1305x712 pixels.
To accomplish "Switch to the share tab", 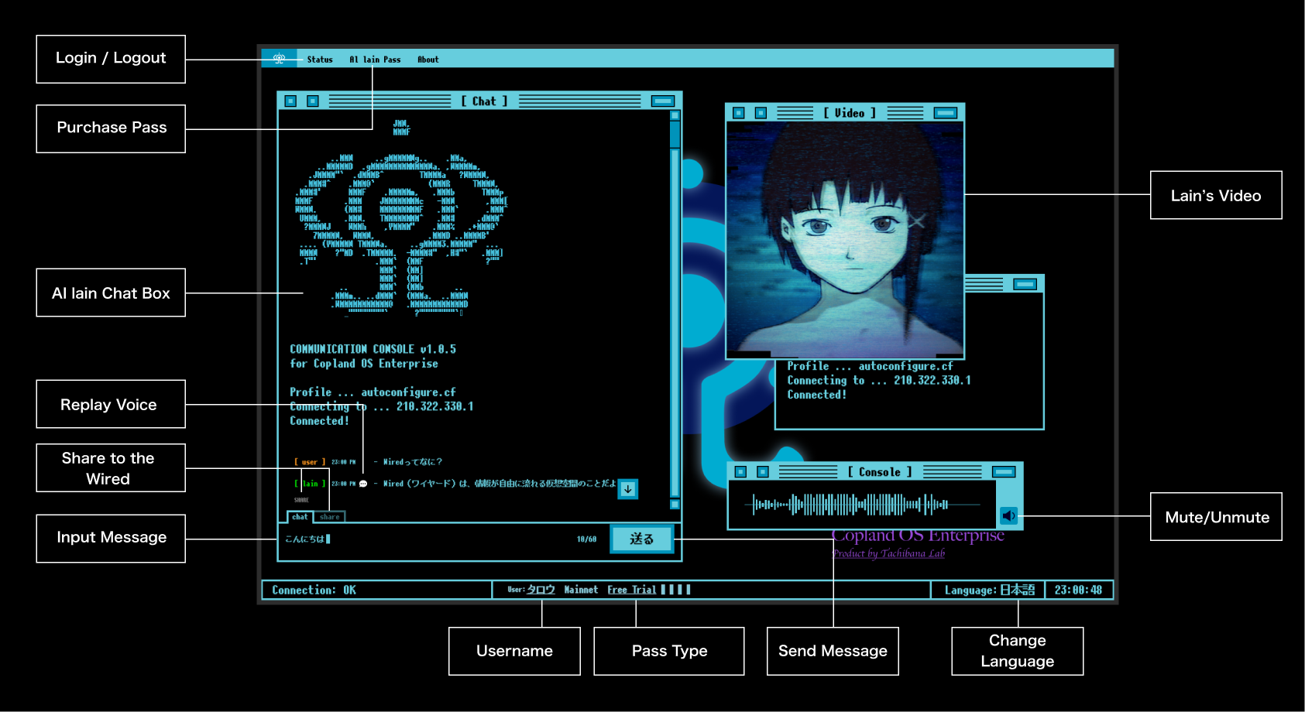I will coord(330,517).
